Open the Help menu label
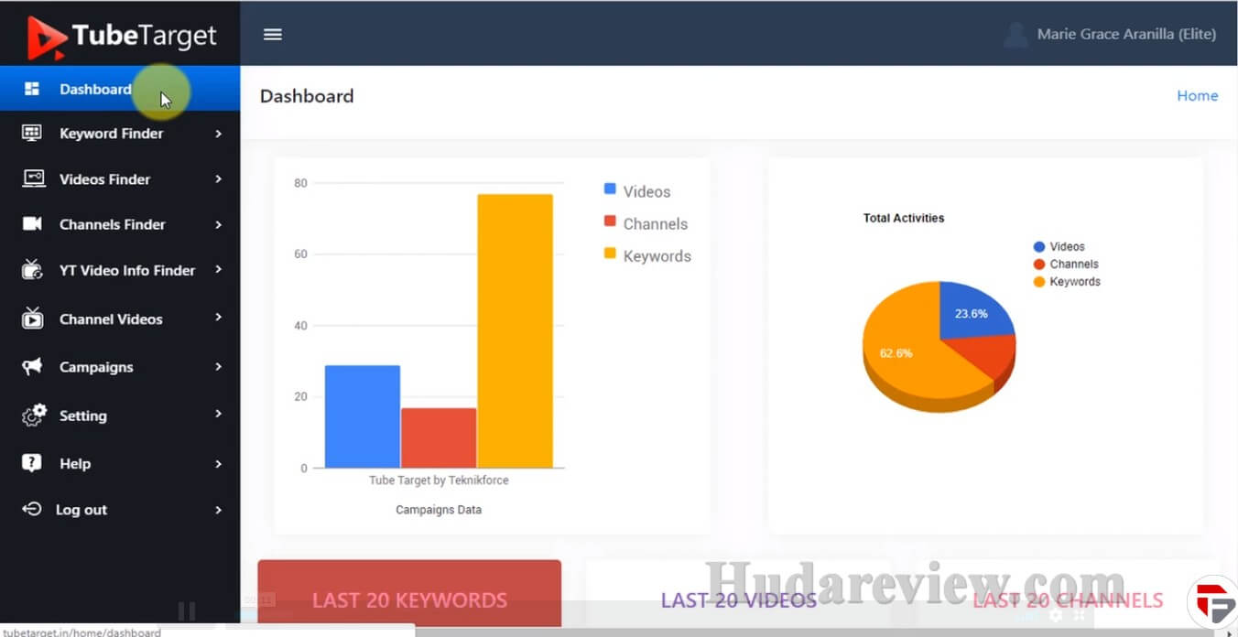Image resolution: width=1238 pixels, height=637 pixels. (75, 464)
